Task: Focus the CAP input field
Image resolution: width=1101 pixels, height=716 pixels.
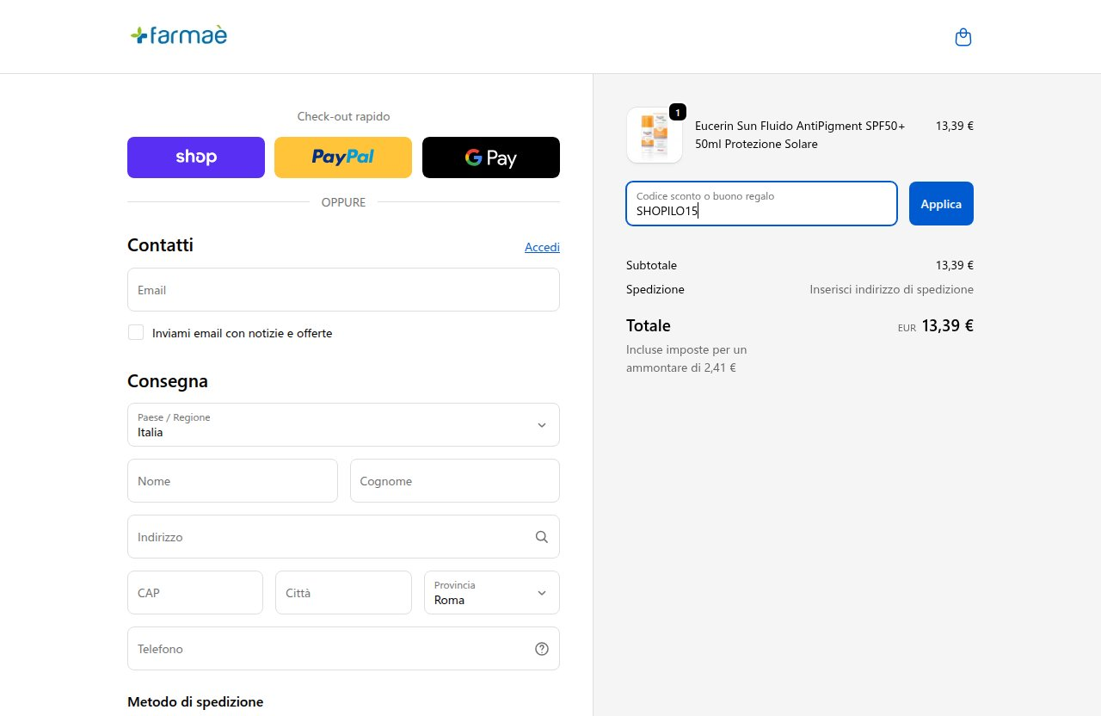Action: click(195, 593)
